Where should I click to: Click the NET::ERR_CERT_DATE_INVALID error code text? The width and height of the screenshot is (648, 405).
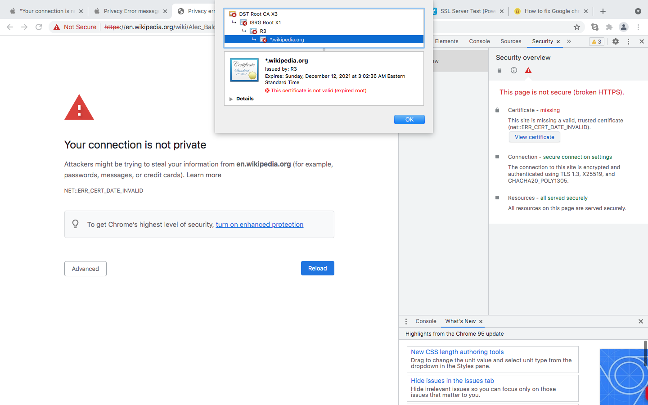pyautogui.click(x=103, y=191)
